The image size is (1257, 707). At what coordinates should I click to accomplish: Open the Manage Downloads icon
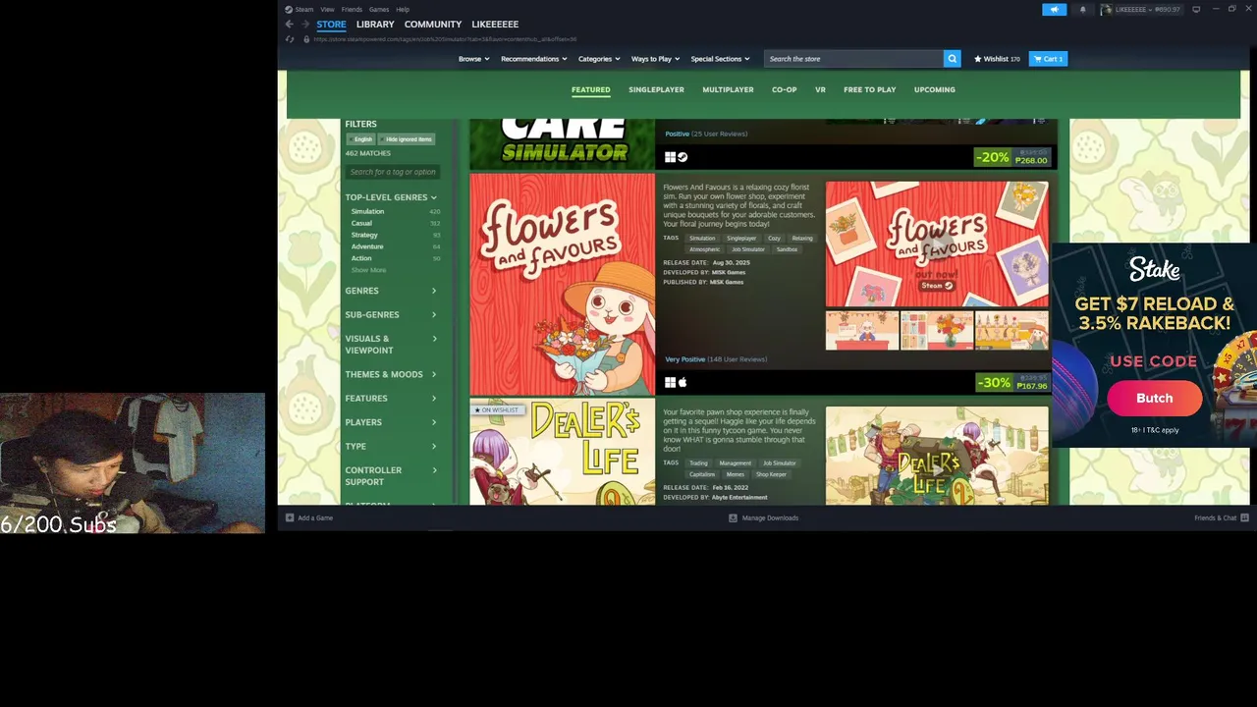[733, 517]
